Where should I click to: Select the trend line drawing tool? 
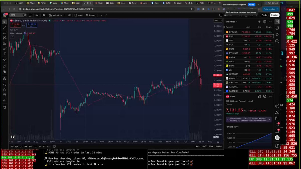coord(5,27)
